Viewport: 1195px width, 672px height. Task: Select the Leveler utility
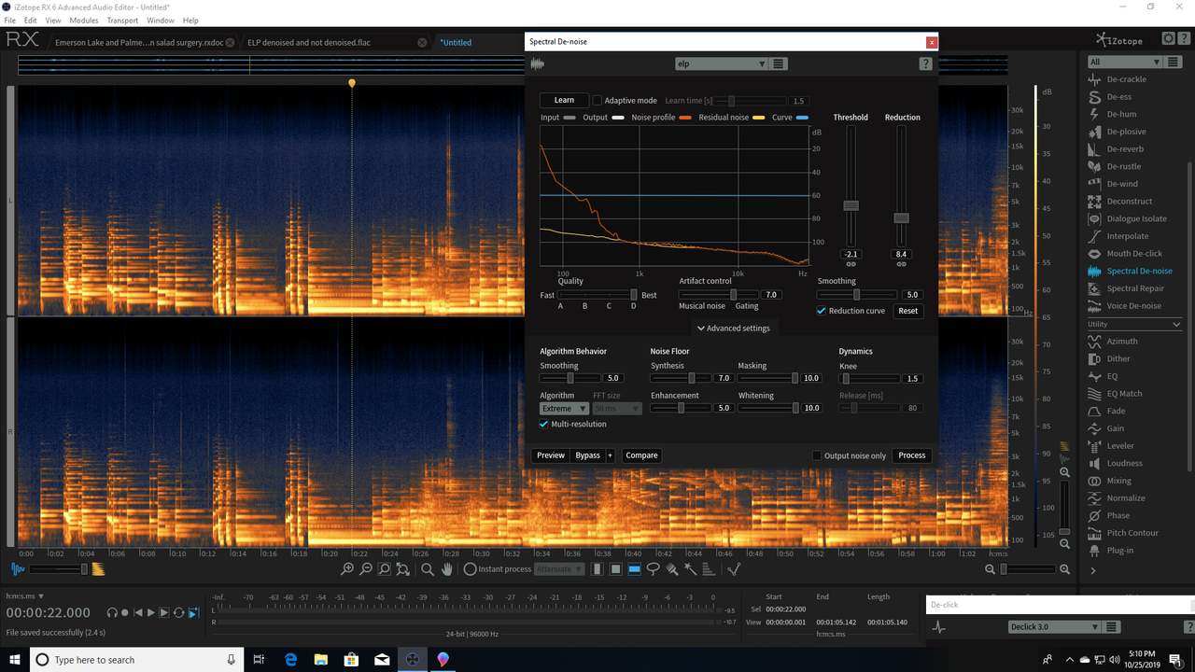coord(1120,446)
